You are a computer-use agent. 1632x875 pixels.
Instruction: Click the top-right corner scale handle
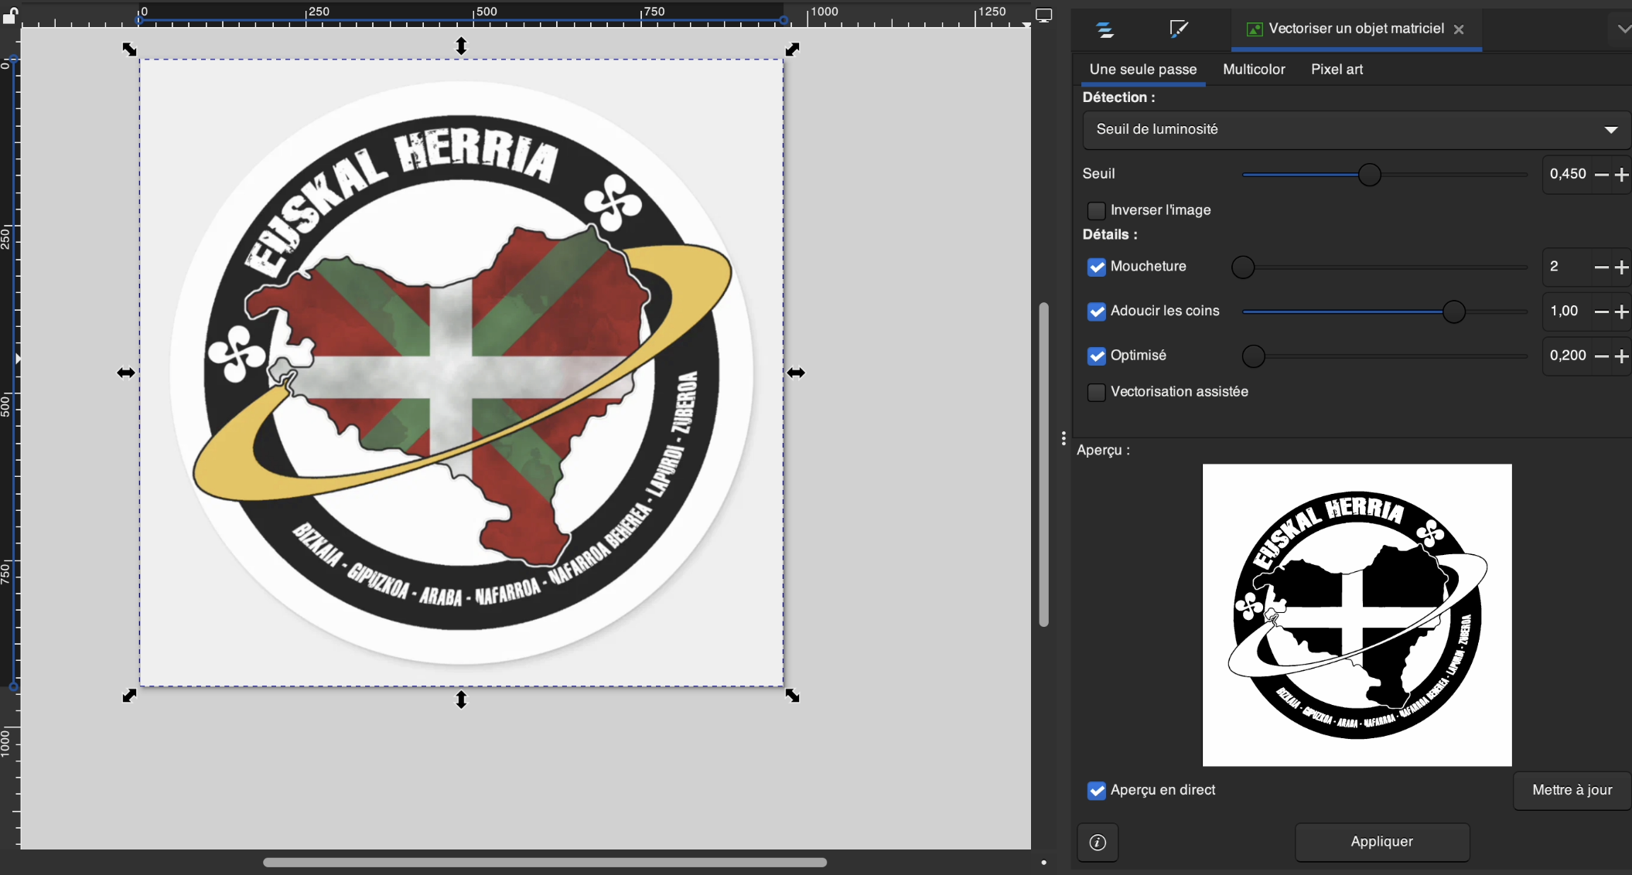pos(792,49)
